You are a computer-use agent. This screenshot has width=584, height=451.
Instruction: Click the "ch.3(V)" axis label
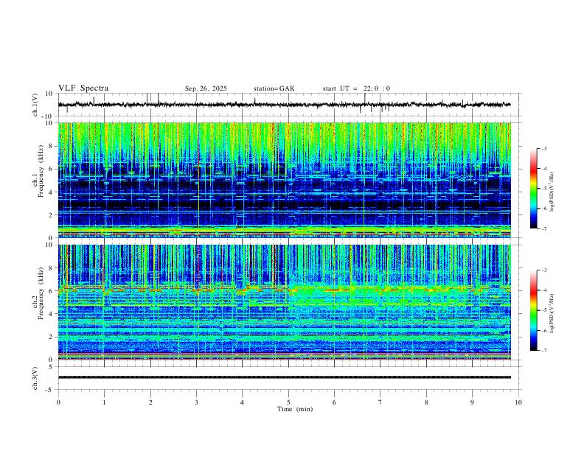click(35, 378)
